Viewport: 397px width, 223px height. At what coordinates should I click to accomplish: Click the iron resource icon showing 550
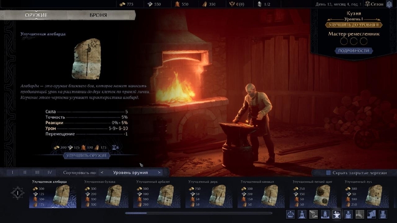coord(150,4)
